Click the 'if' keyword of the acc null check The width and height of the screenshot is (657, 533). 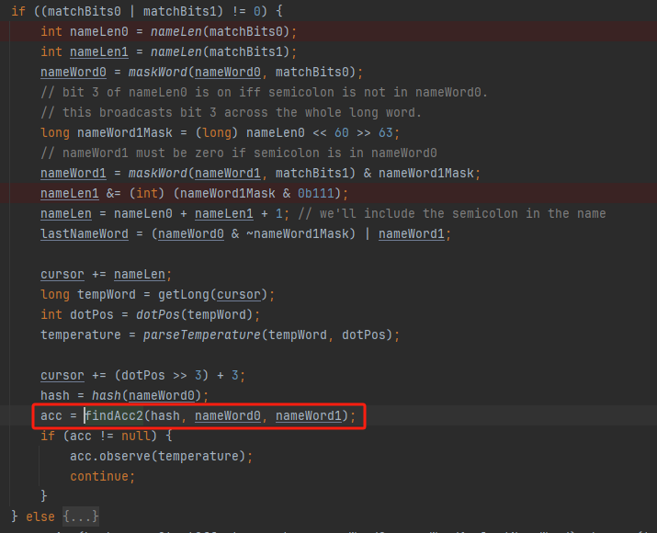48,436
